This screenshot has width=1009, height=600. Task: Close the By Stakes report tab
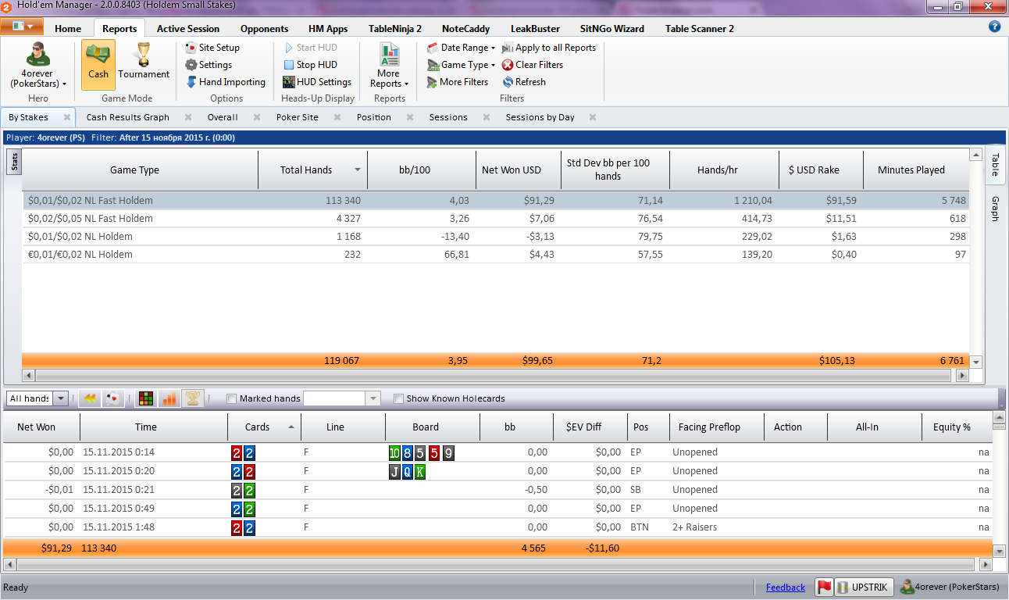[x=67, y=117]
